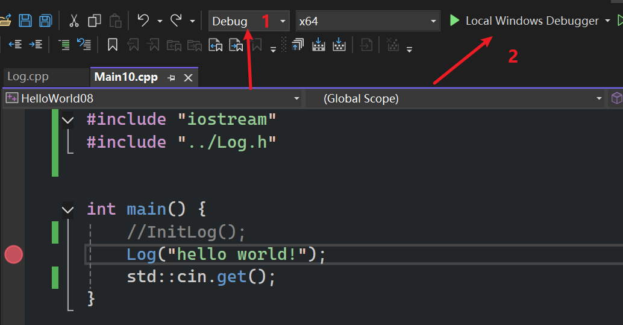Open the Debug configuration dropdown
Image resolution: width=623 pixels, height=325 pixels.
(249, 21)
